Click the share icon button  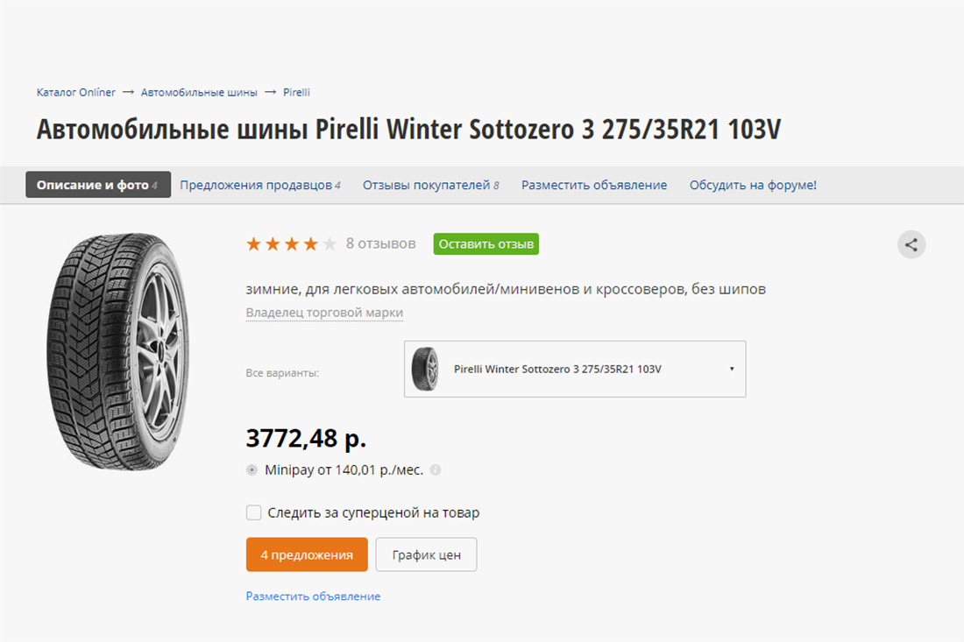pyautogui.click(x=911, y=244)
